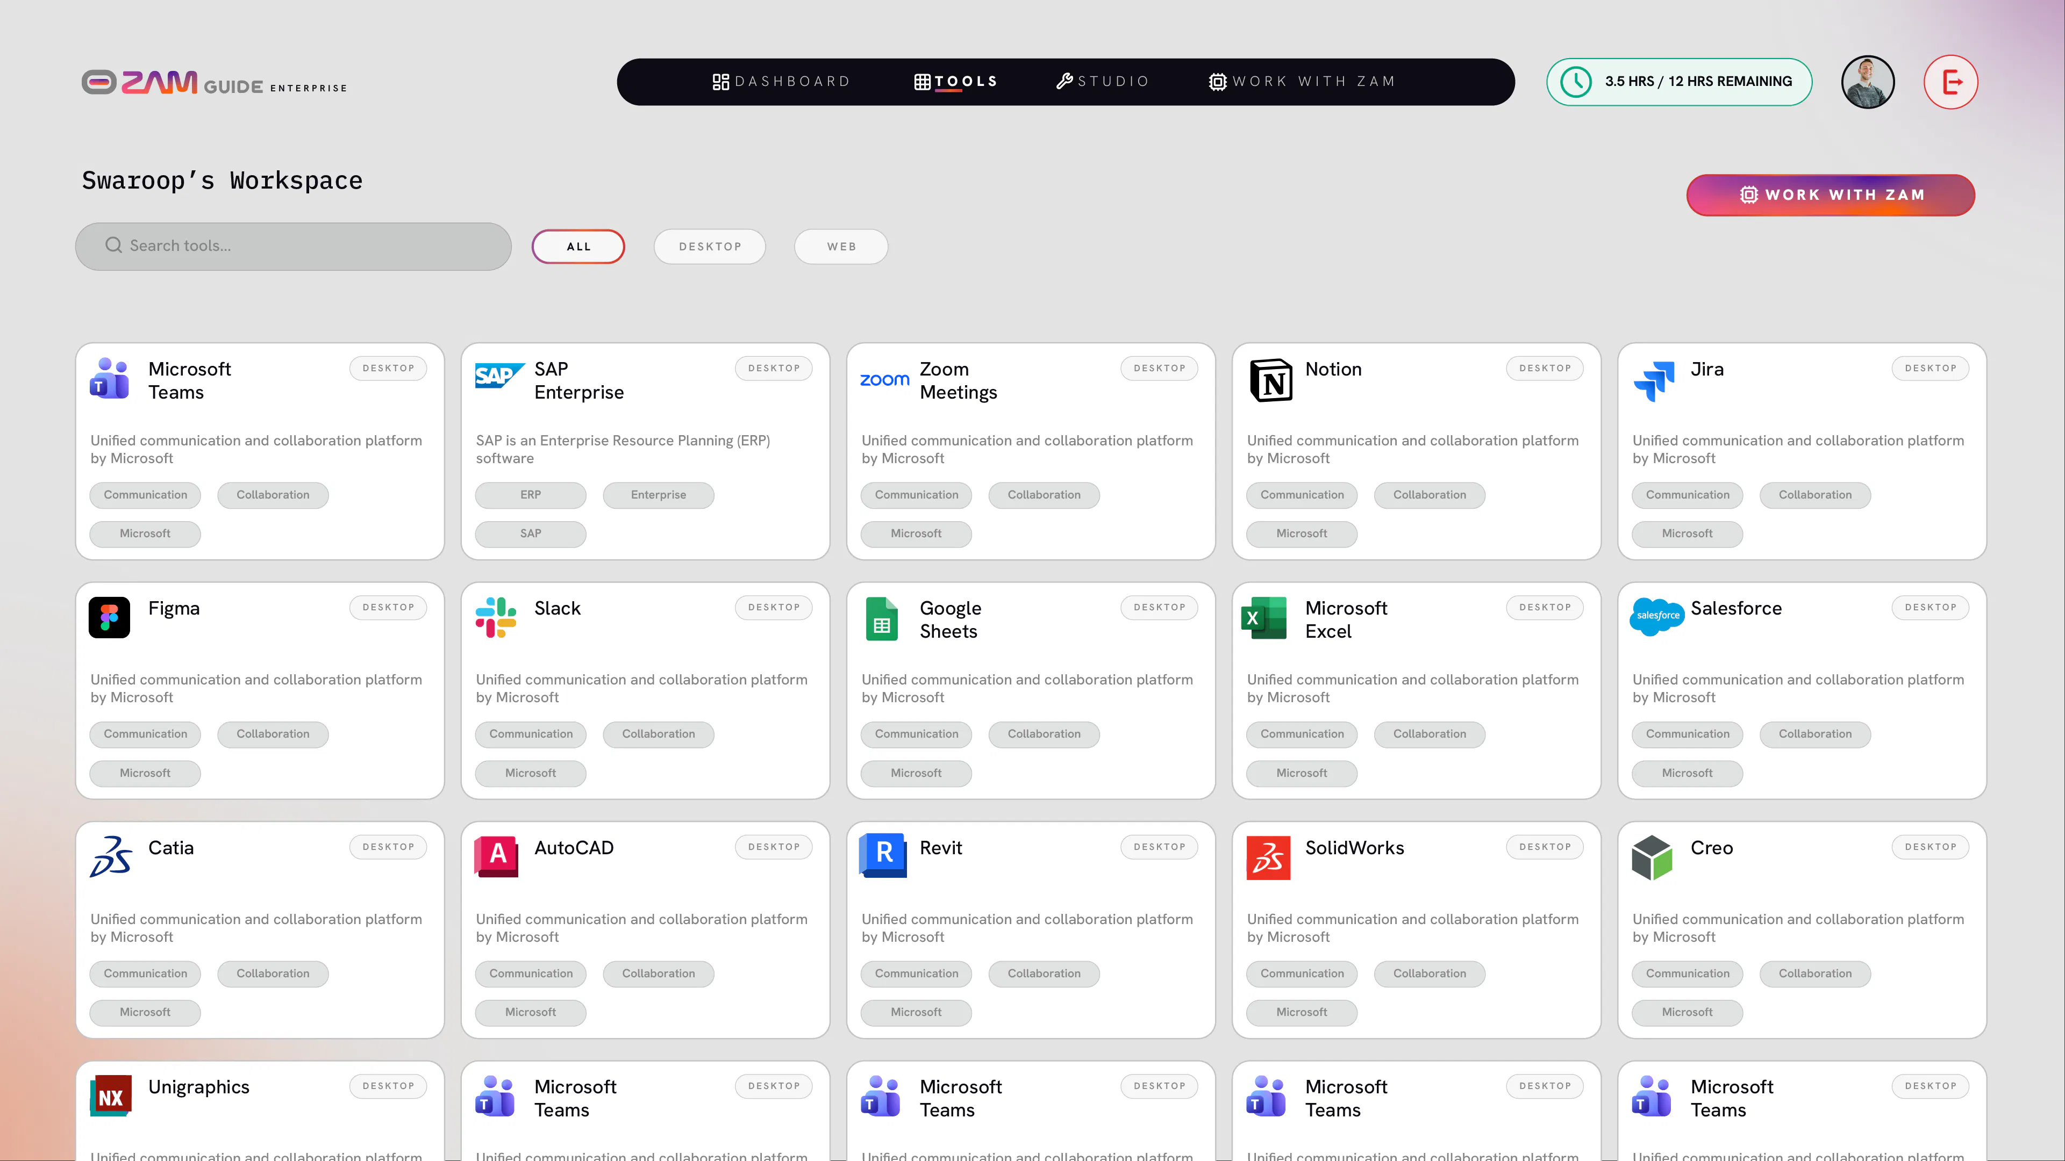The width and height of the screenshot is (2065, 1161).
Task: Click the Search tools input field
Action: (294, 246)
